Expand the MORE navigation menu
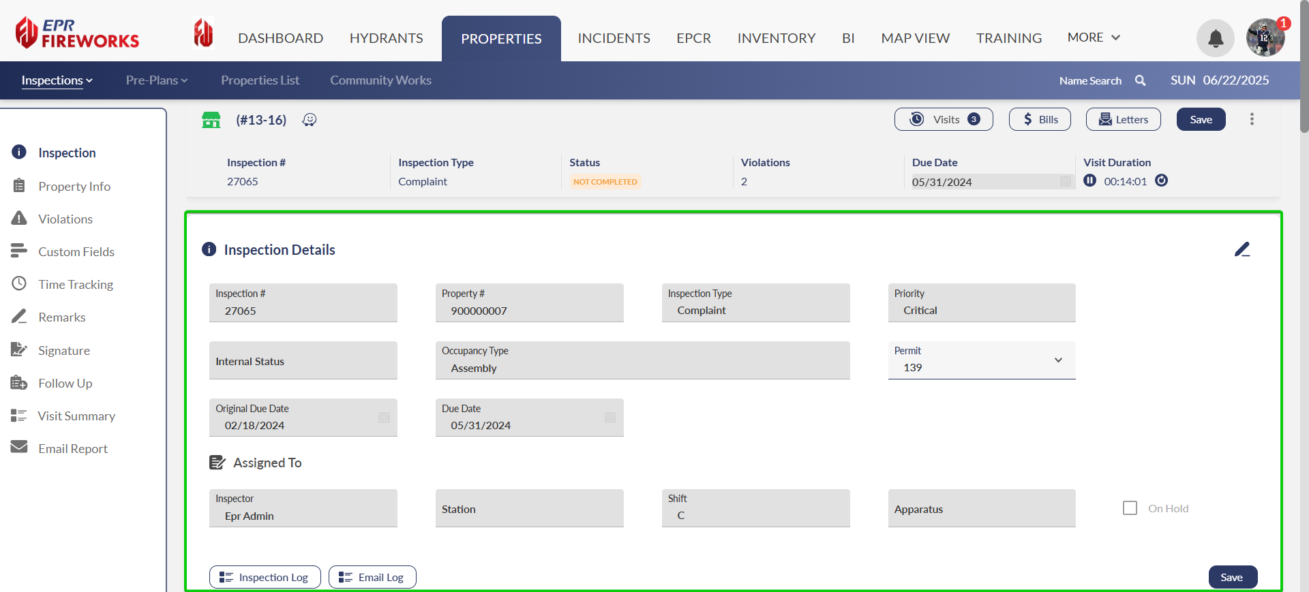Image resolution: width=1309 pixels, height=592 pixels. (1094, 37)
